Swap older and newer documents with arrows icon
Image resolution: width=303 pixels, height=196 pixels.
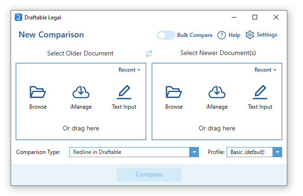tap(149, 54)
